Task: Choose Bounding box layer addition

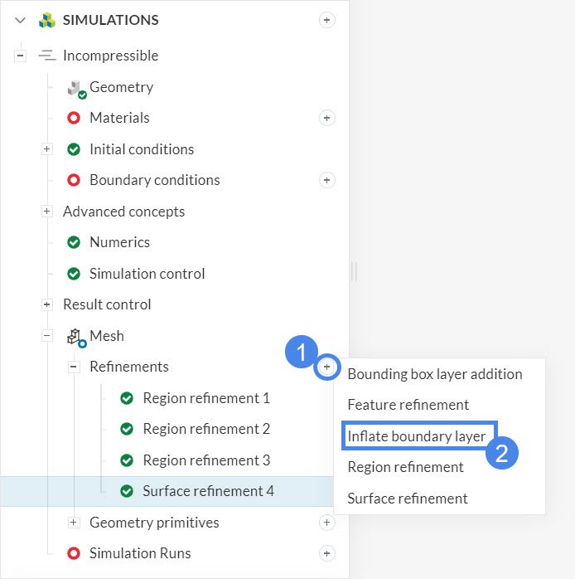Action: click(435, 373)
